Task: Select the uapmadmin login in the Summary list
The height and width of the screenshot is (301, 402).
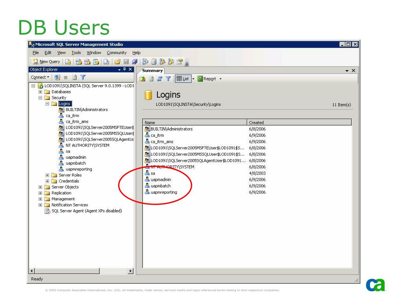Action: (x=161, y=180)
